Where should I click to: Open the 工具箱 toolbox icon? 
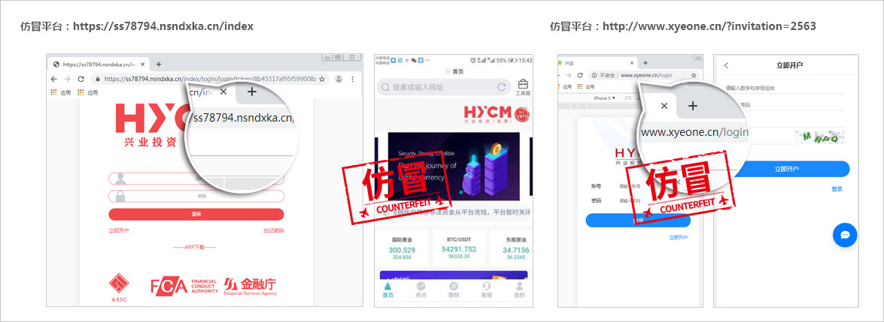click(x=523, y=87)
